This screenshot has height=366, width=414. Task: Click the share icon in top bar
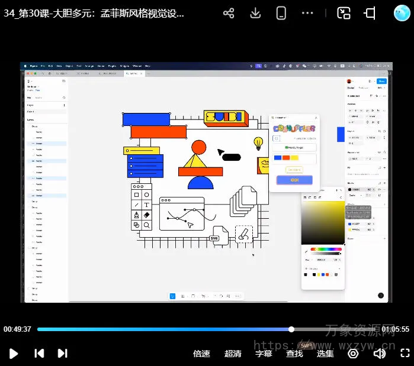click(x=229, y=13)
